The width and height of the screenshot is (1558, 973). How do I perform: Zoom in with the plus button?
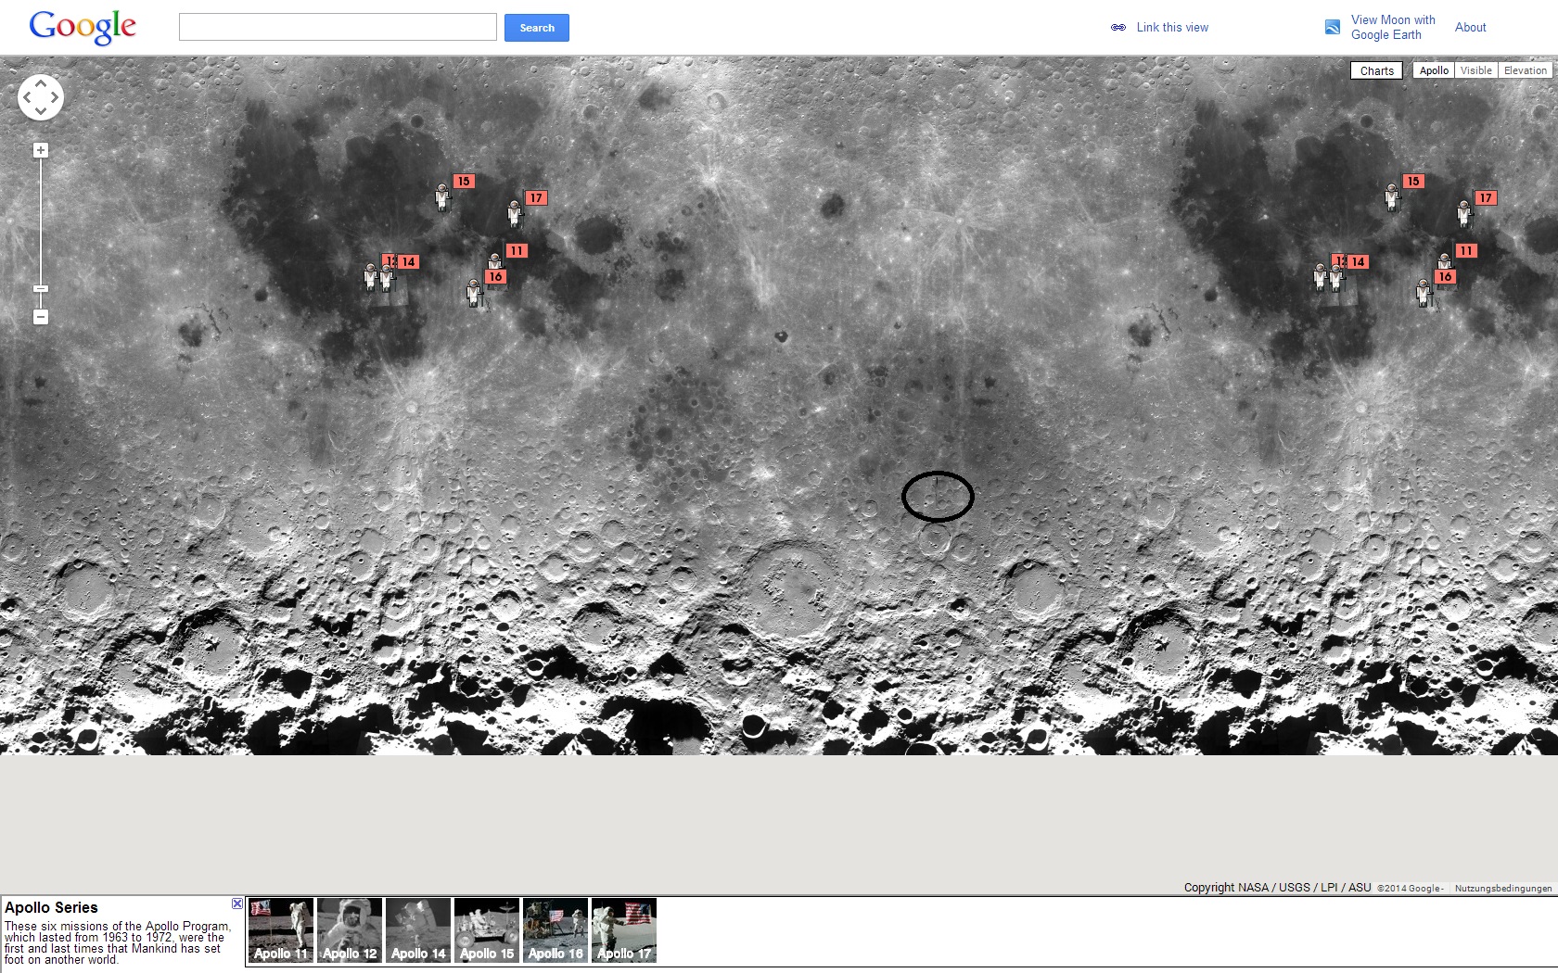point(41,150)
